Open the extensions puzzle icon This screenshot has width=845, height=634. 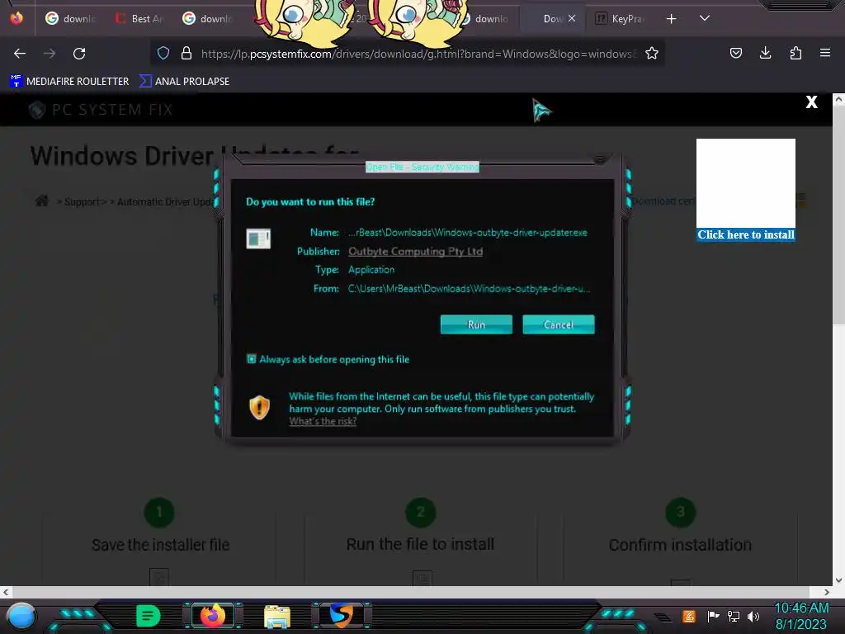tap(795, 53)
